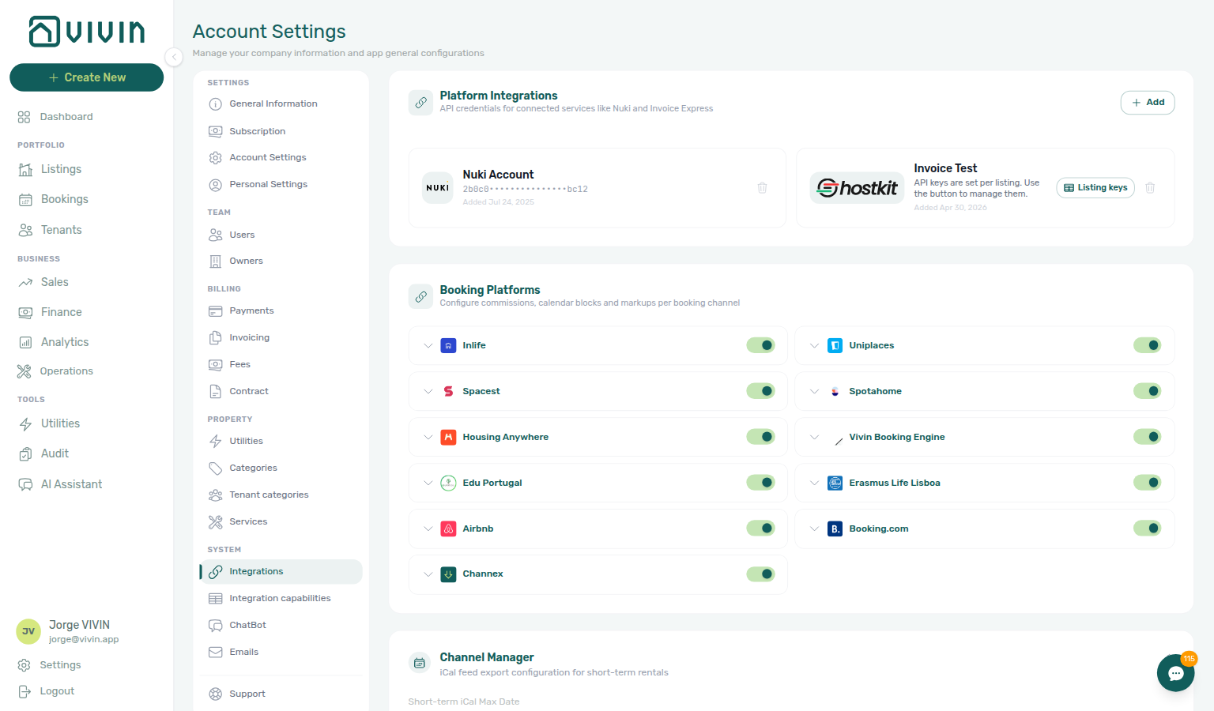Click the Operations tools icon

[24, 371]
